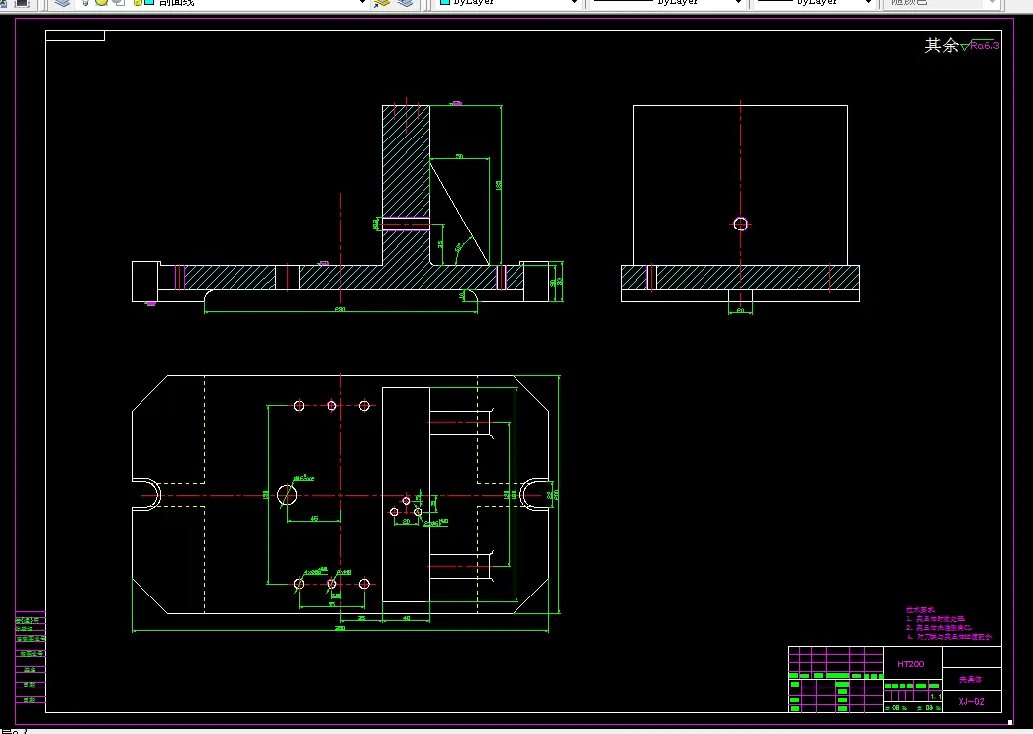Select the small circle in the right side view
Image resolution: width=1033 pixels, height=734 pixels.
(740, 224)
